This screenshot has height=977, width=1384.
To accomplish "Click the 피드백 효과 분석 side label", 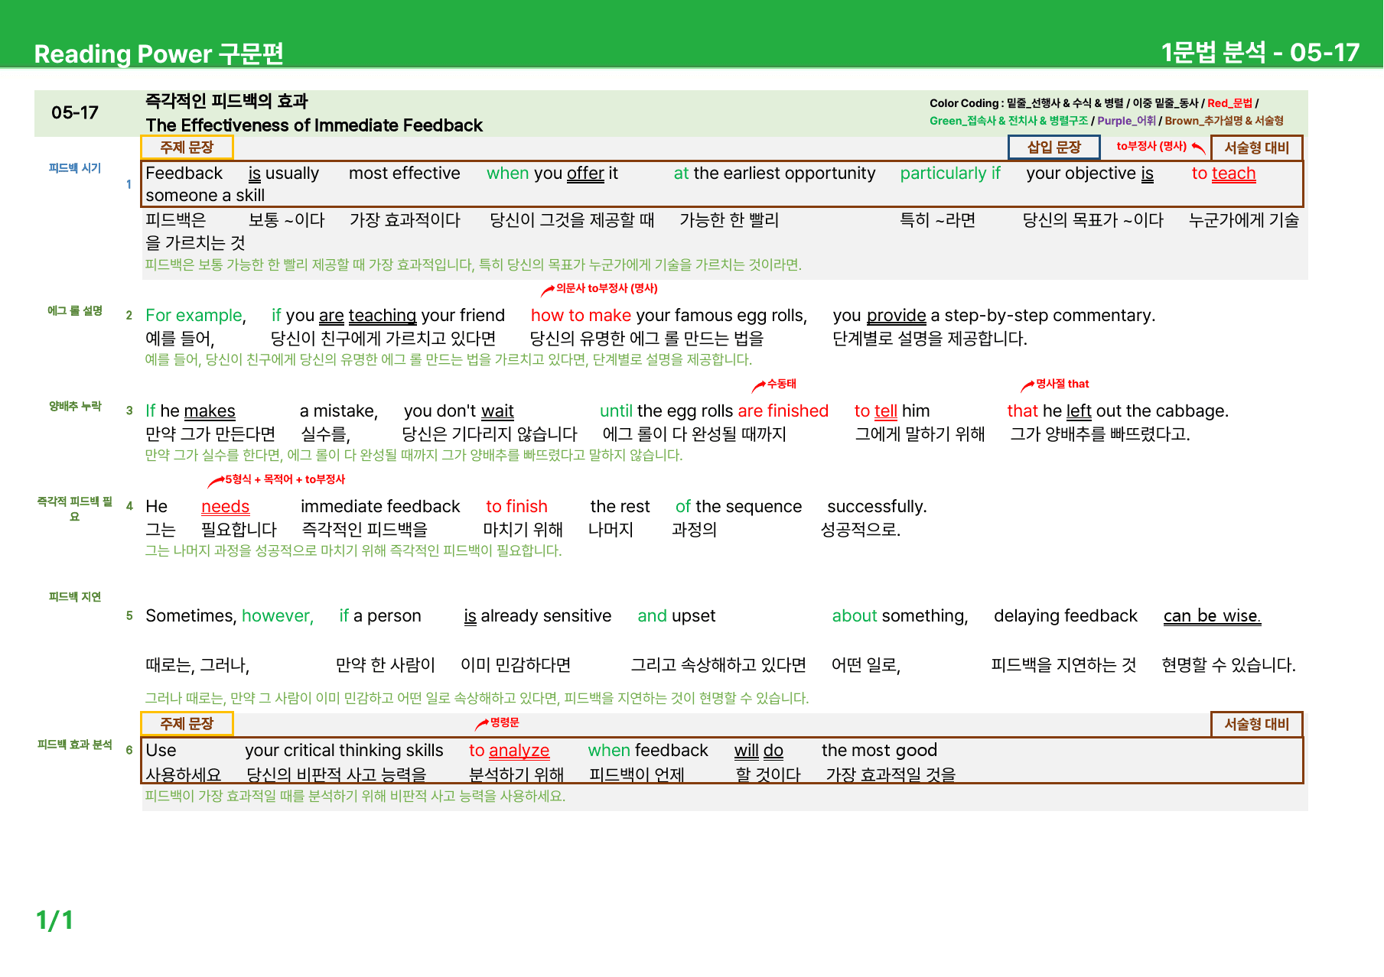I will pos(75,745).
